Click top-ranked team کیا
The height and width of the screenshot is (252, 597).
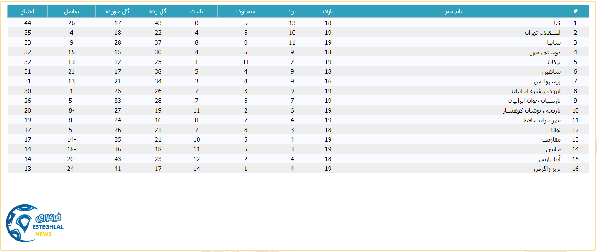click(x=557, y=23)
